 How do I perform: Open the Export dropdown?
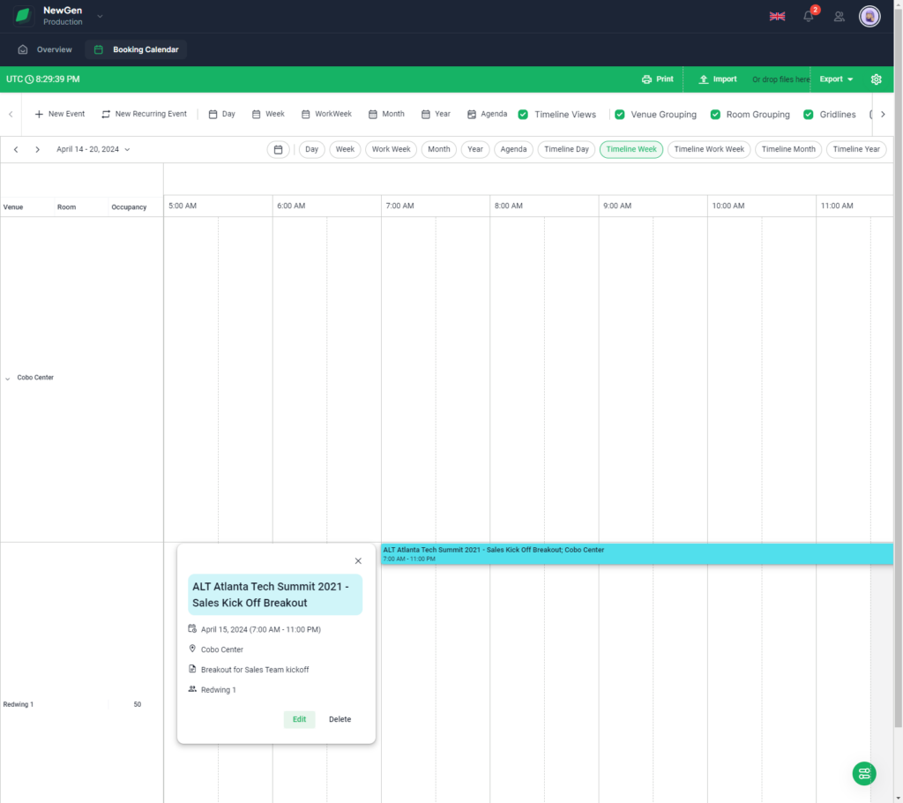click(836, 79)
